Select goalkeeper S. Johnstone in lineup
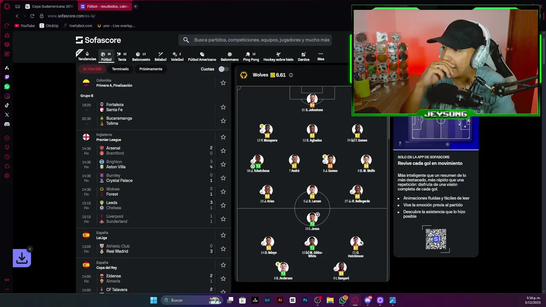Screen dimensions: 546x307 [x=312, y=103]
